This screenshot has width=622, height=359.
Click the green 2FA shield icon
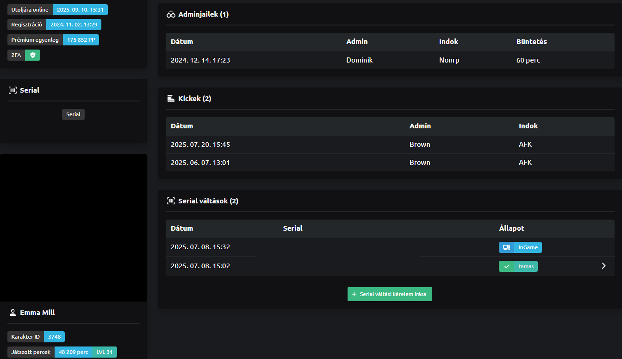tap(32, 55)
